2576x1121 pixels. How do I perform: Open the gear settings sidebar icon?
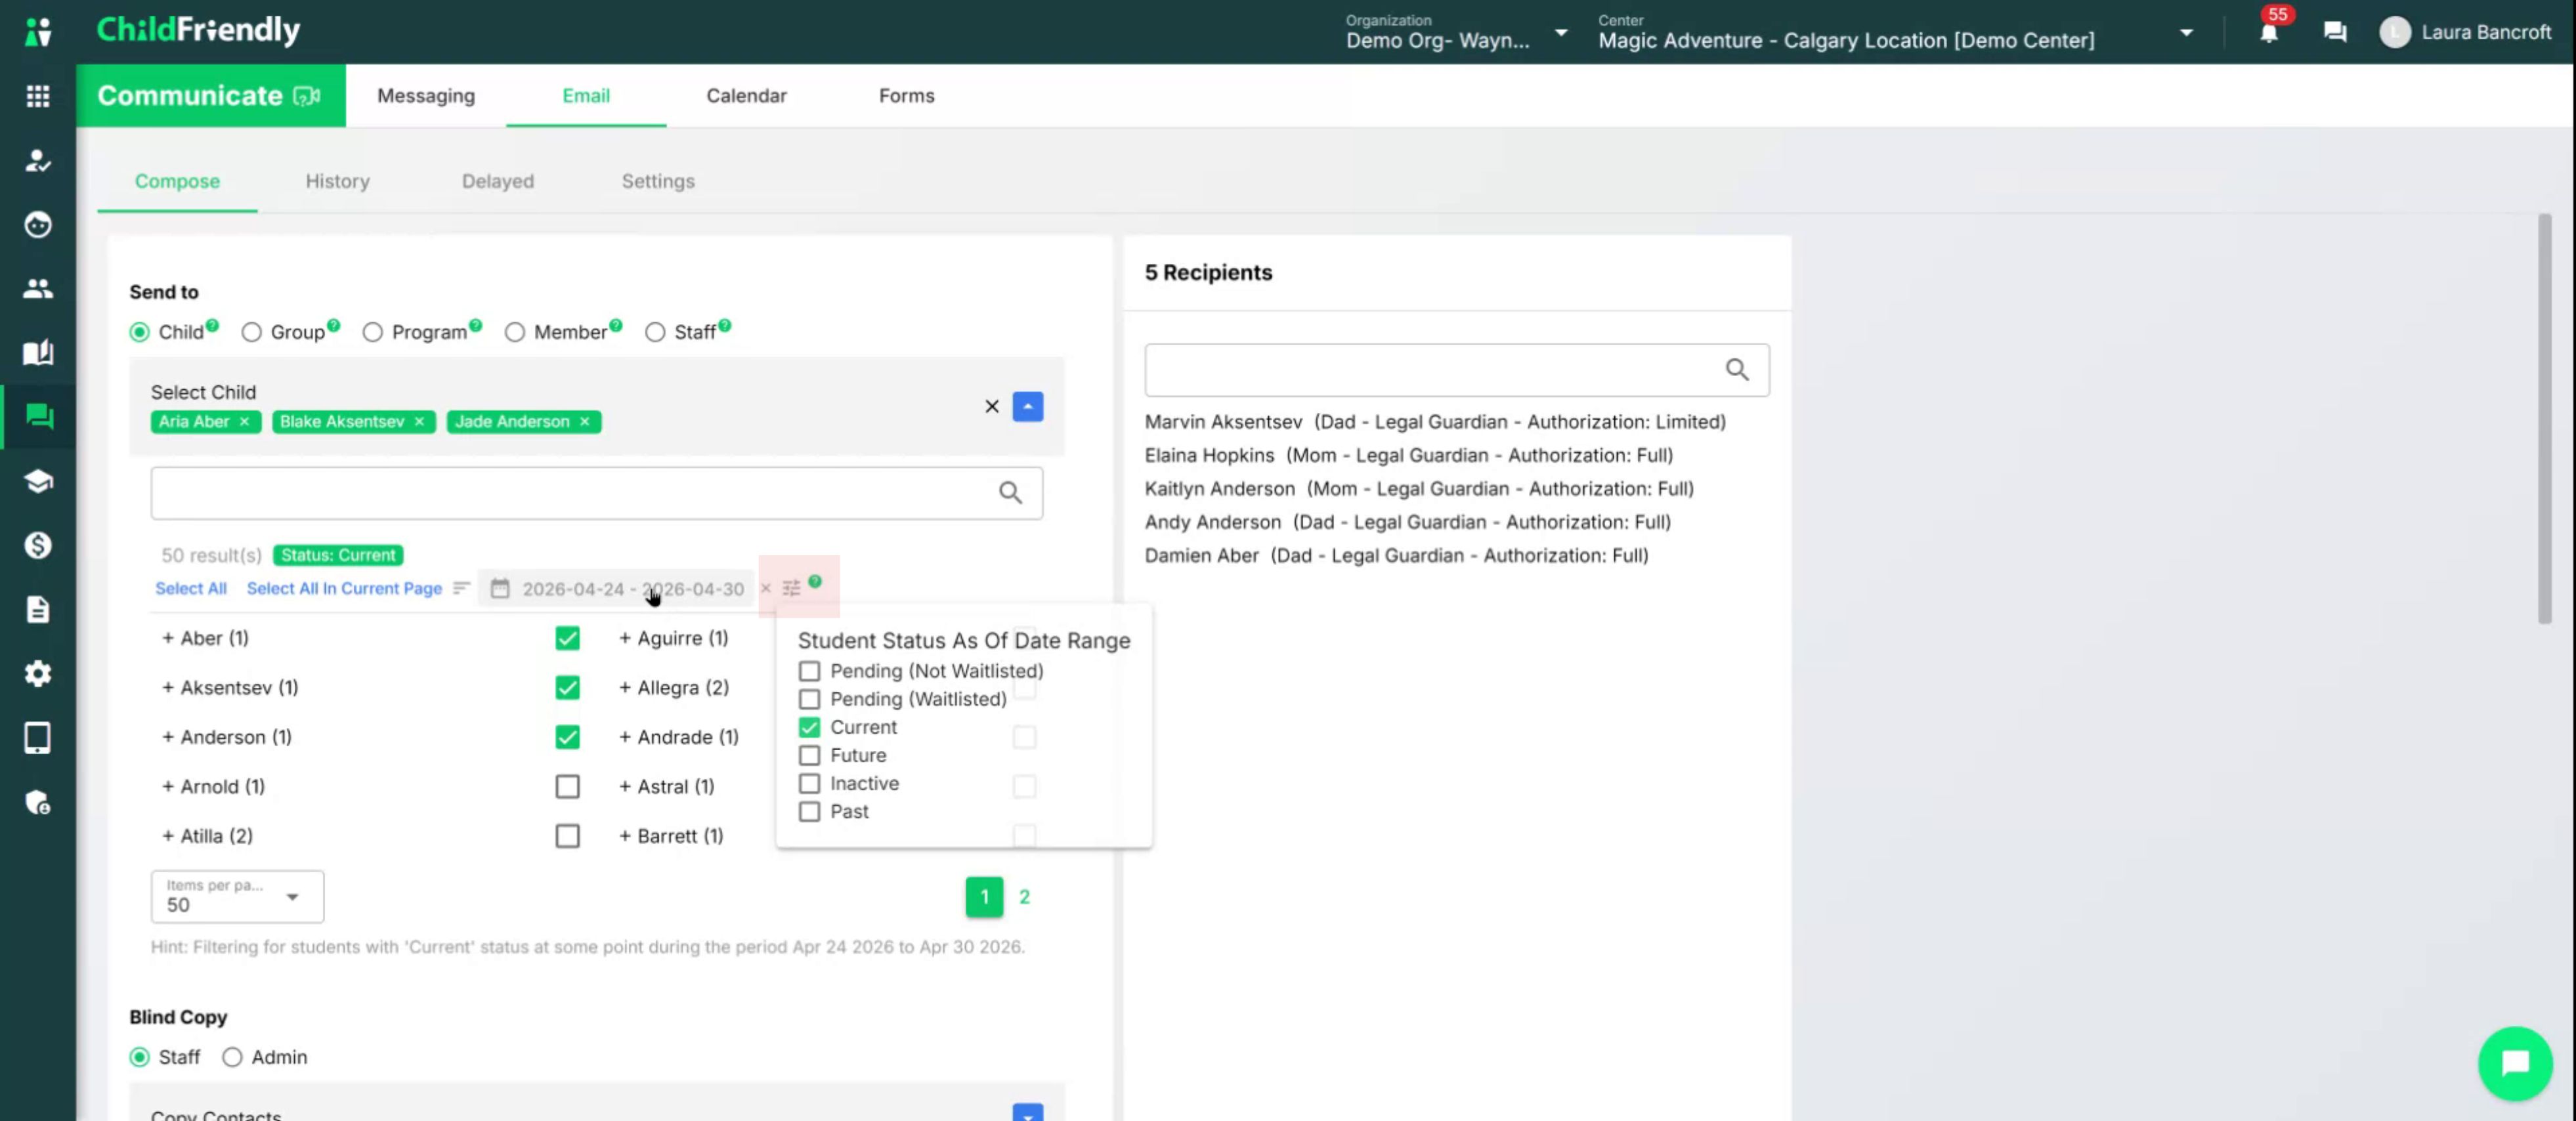(x=38, y=674)
